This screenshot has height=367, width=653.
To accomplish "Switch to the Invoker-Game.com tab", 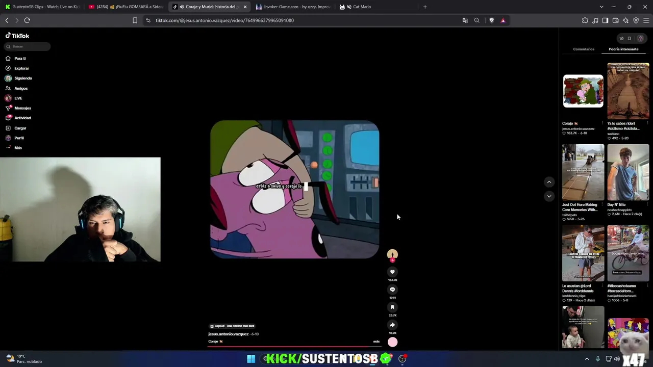I will [293, 7].
